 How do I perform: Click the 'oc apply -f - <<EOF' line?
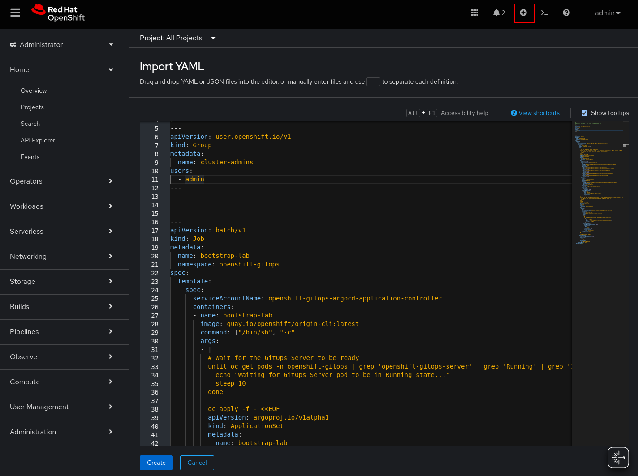(x=244, y=409)
